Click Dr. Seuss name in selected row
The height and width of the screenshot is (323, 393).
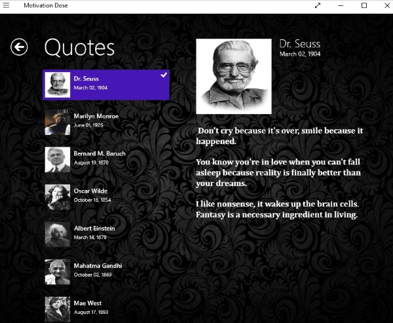click(86, 79)
